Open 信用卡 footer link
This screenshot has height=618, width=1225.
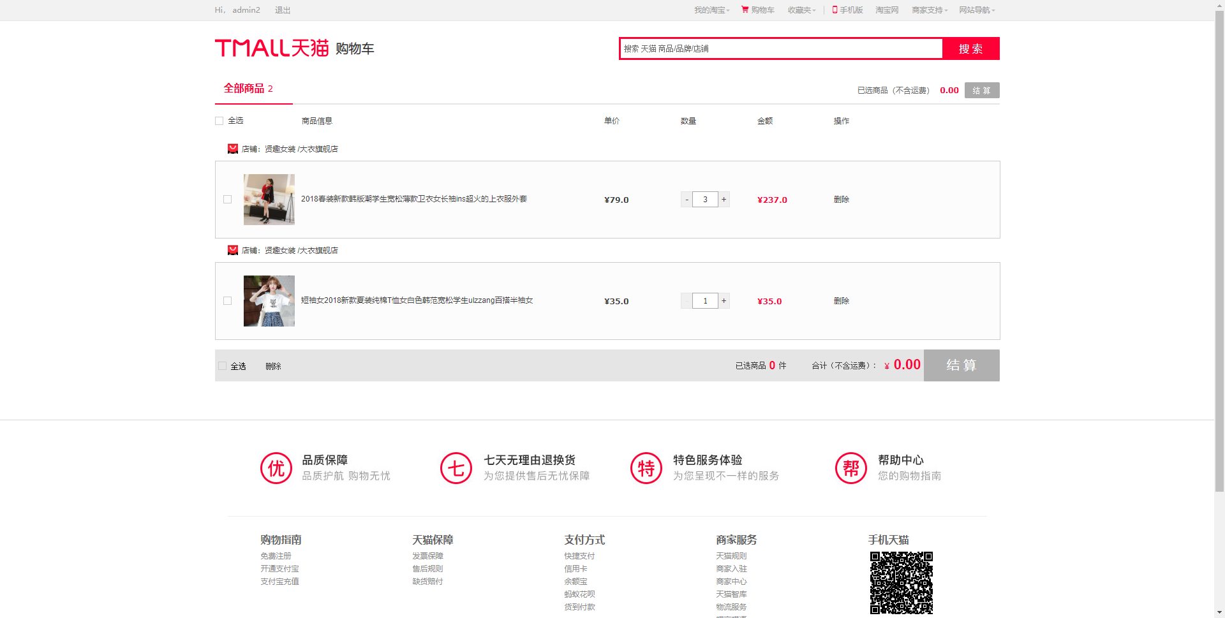tap(575, 569)
